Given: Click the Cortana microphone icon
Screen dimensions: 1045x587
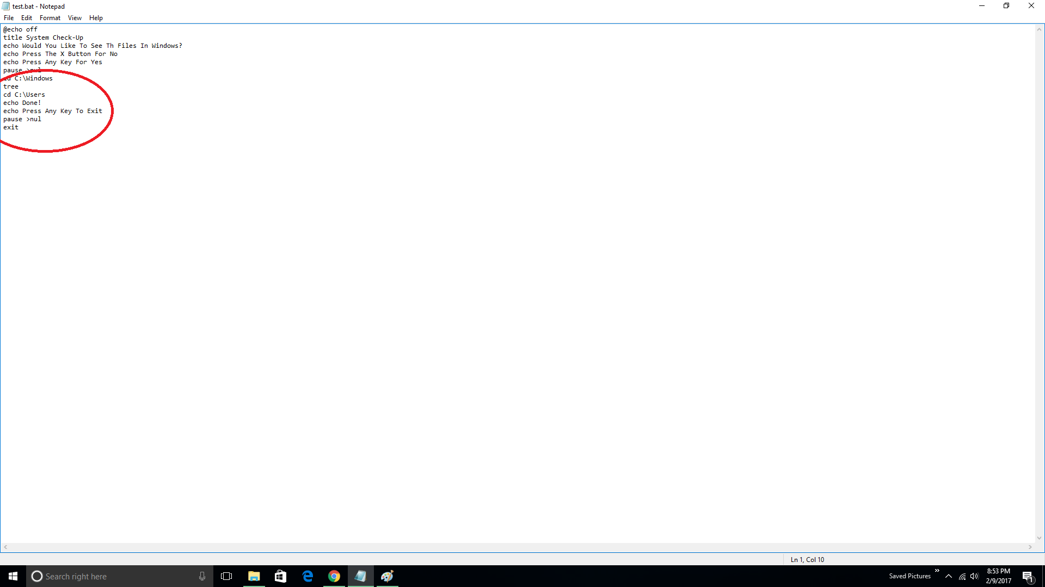Looking at the screenshot, I should 202,576.
